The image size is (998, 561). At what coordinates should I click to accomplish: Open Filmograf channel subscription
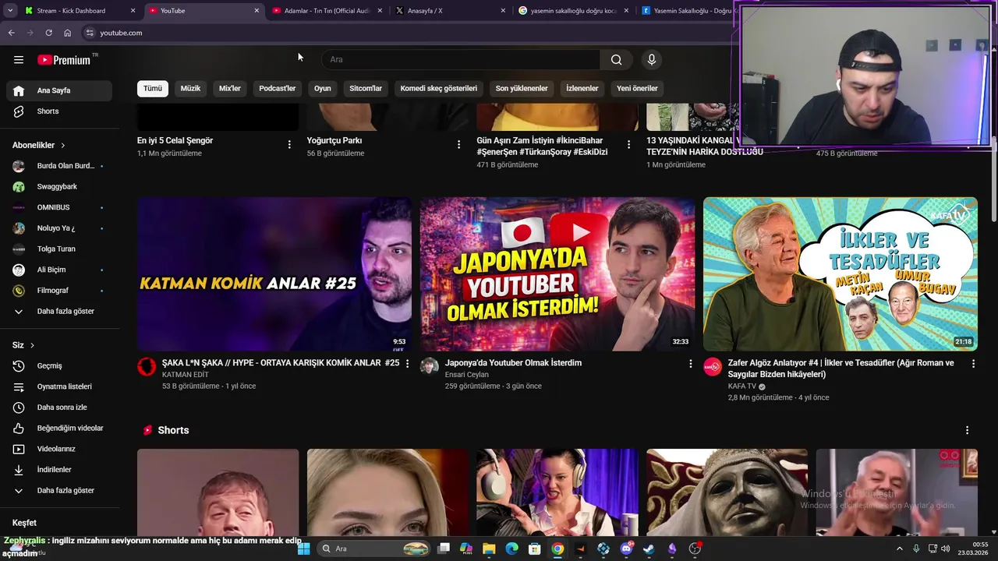(x=59, y=291)
